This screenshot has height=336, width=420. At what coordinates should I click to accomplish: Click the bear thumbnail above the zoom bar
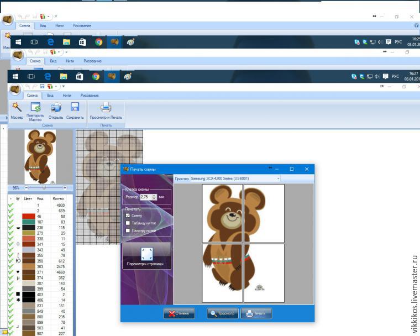pyautogui.click(x=40, y=157)
